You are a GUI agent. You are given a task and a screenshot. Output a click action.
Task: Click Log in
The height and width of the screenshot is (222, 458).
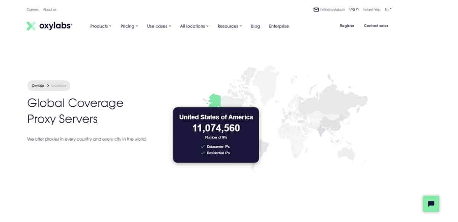pos(354,10)
